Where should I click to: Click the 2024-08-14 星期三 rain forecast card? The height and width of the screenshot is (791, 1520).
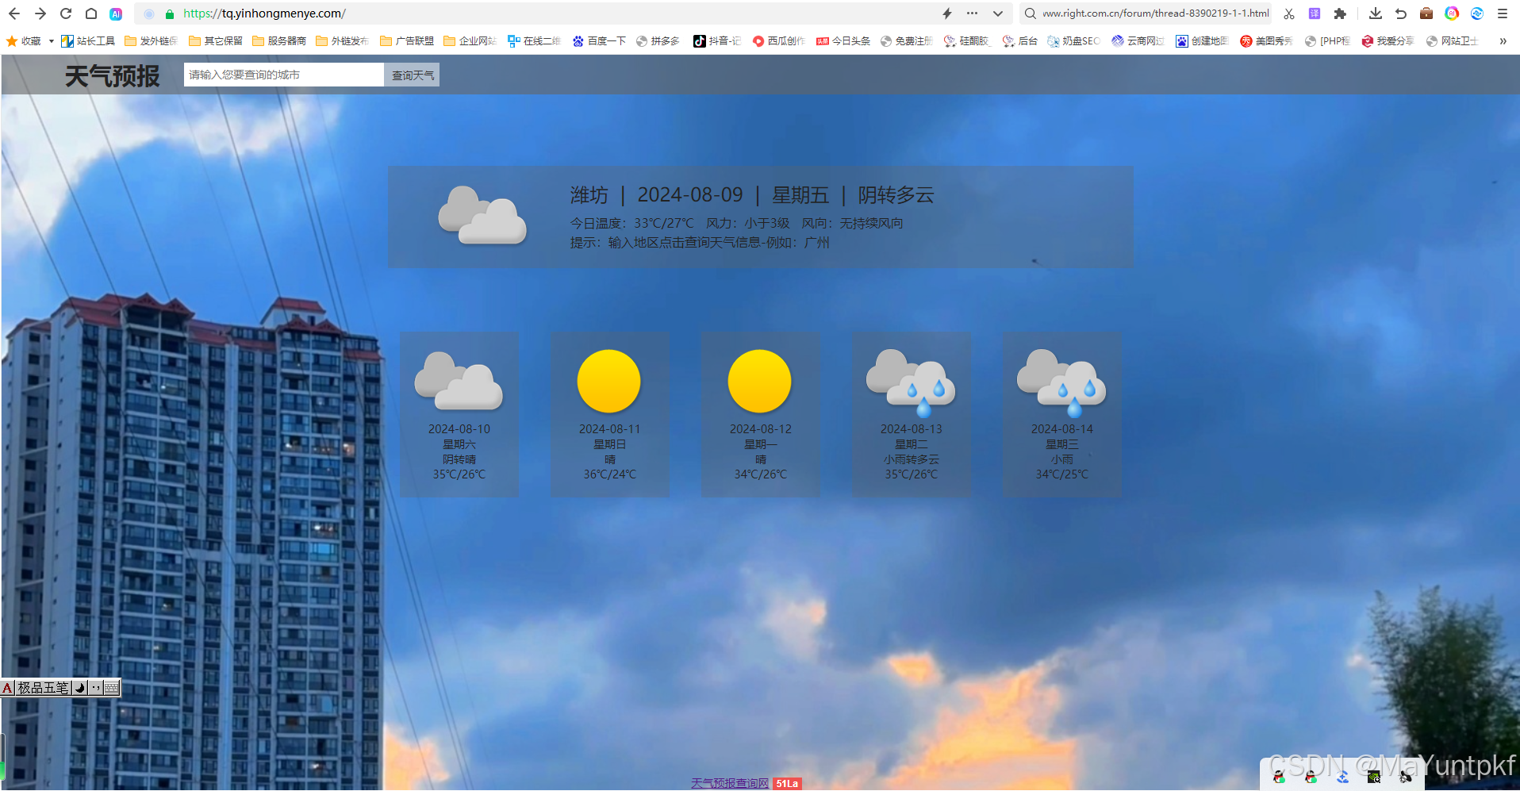click(x=1062, y=414)
